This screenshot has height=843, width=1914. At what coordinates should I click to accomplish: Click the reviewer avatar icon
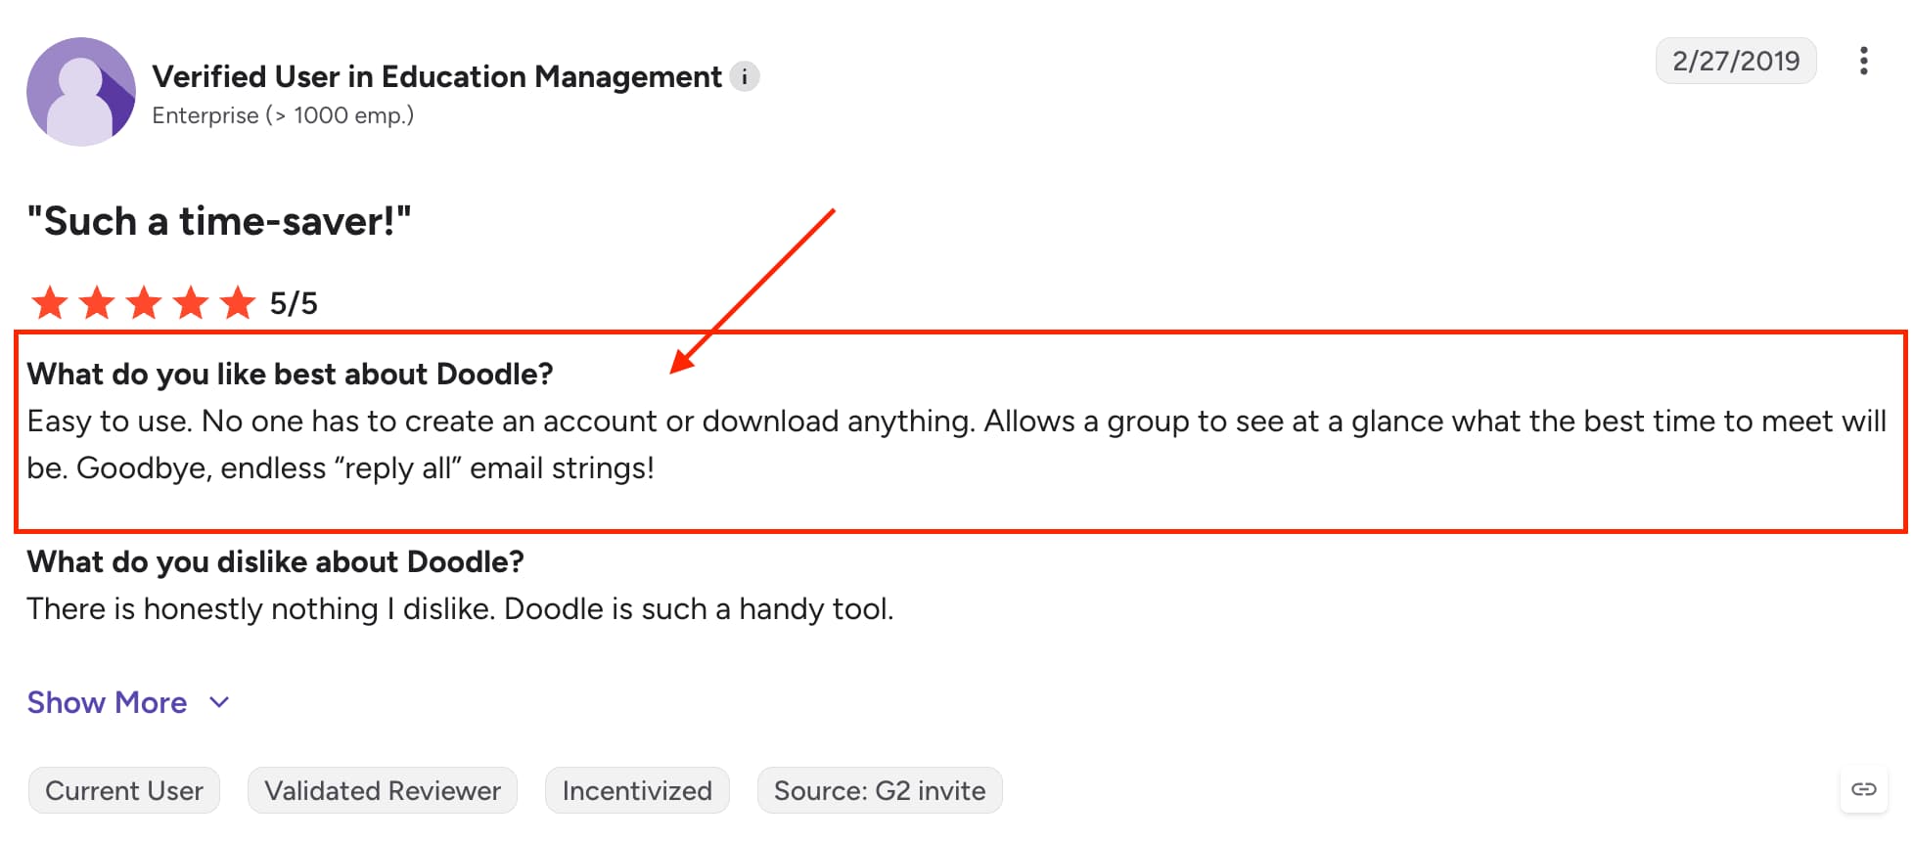tap(81, 92)
